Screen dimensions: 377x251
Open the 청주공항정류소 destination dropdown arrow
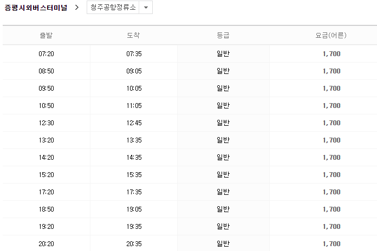[x=146, y=8]
